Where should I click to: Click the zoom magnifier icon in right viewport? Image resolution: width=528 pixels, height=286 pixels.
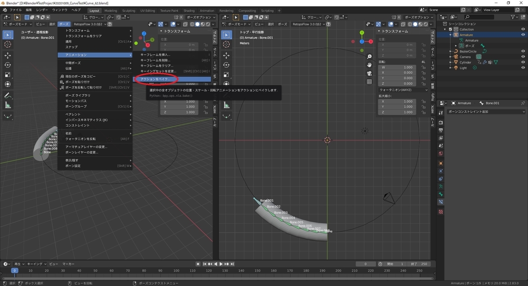[370, 57]
